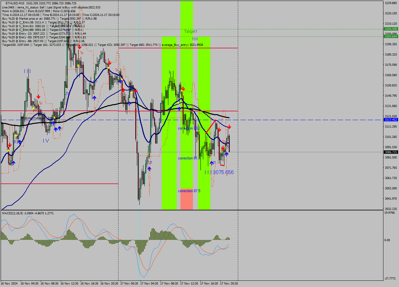399x287 pixels.
Task: Click the 0.00 MACD scale value
Action: (387, 240)
